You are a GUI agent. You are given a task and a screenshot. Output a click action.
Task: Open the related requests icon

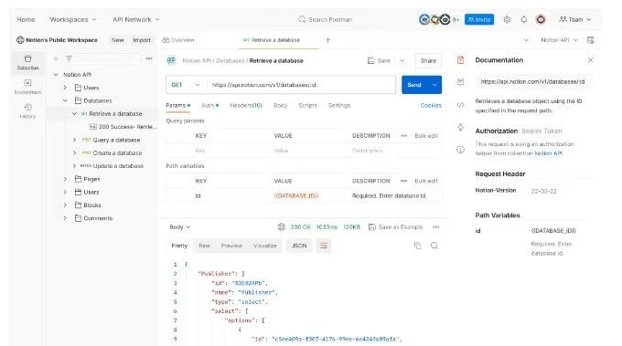(x=460, y=127)
